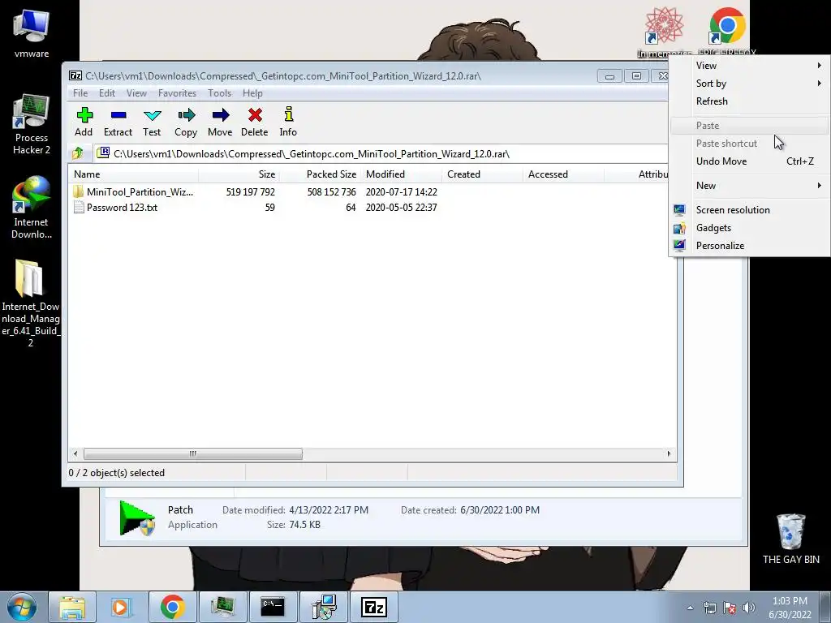This screenshot has width=831, height=623.
Task: Select the Copy toolbar icon
Action: pyautogui.click(x=186, y=122)
